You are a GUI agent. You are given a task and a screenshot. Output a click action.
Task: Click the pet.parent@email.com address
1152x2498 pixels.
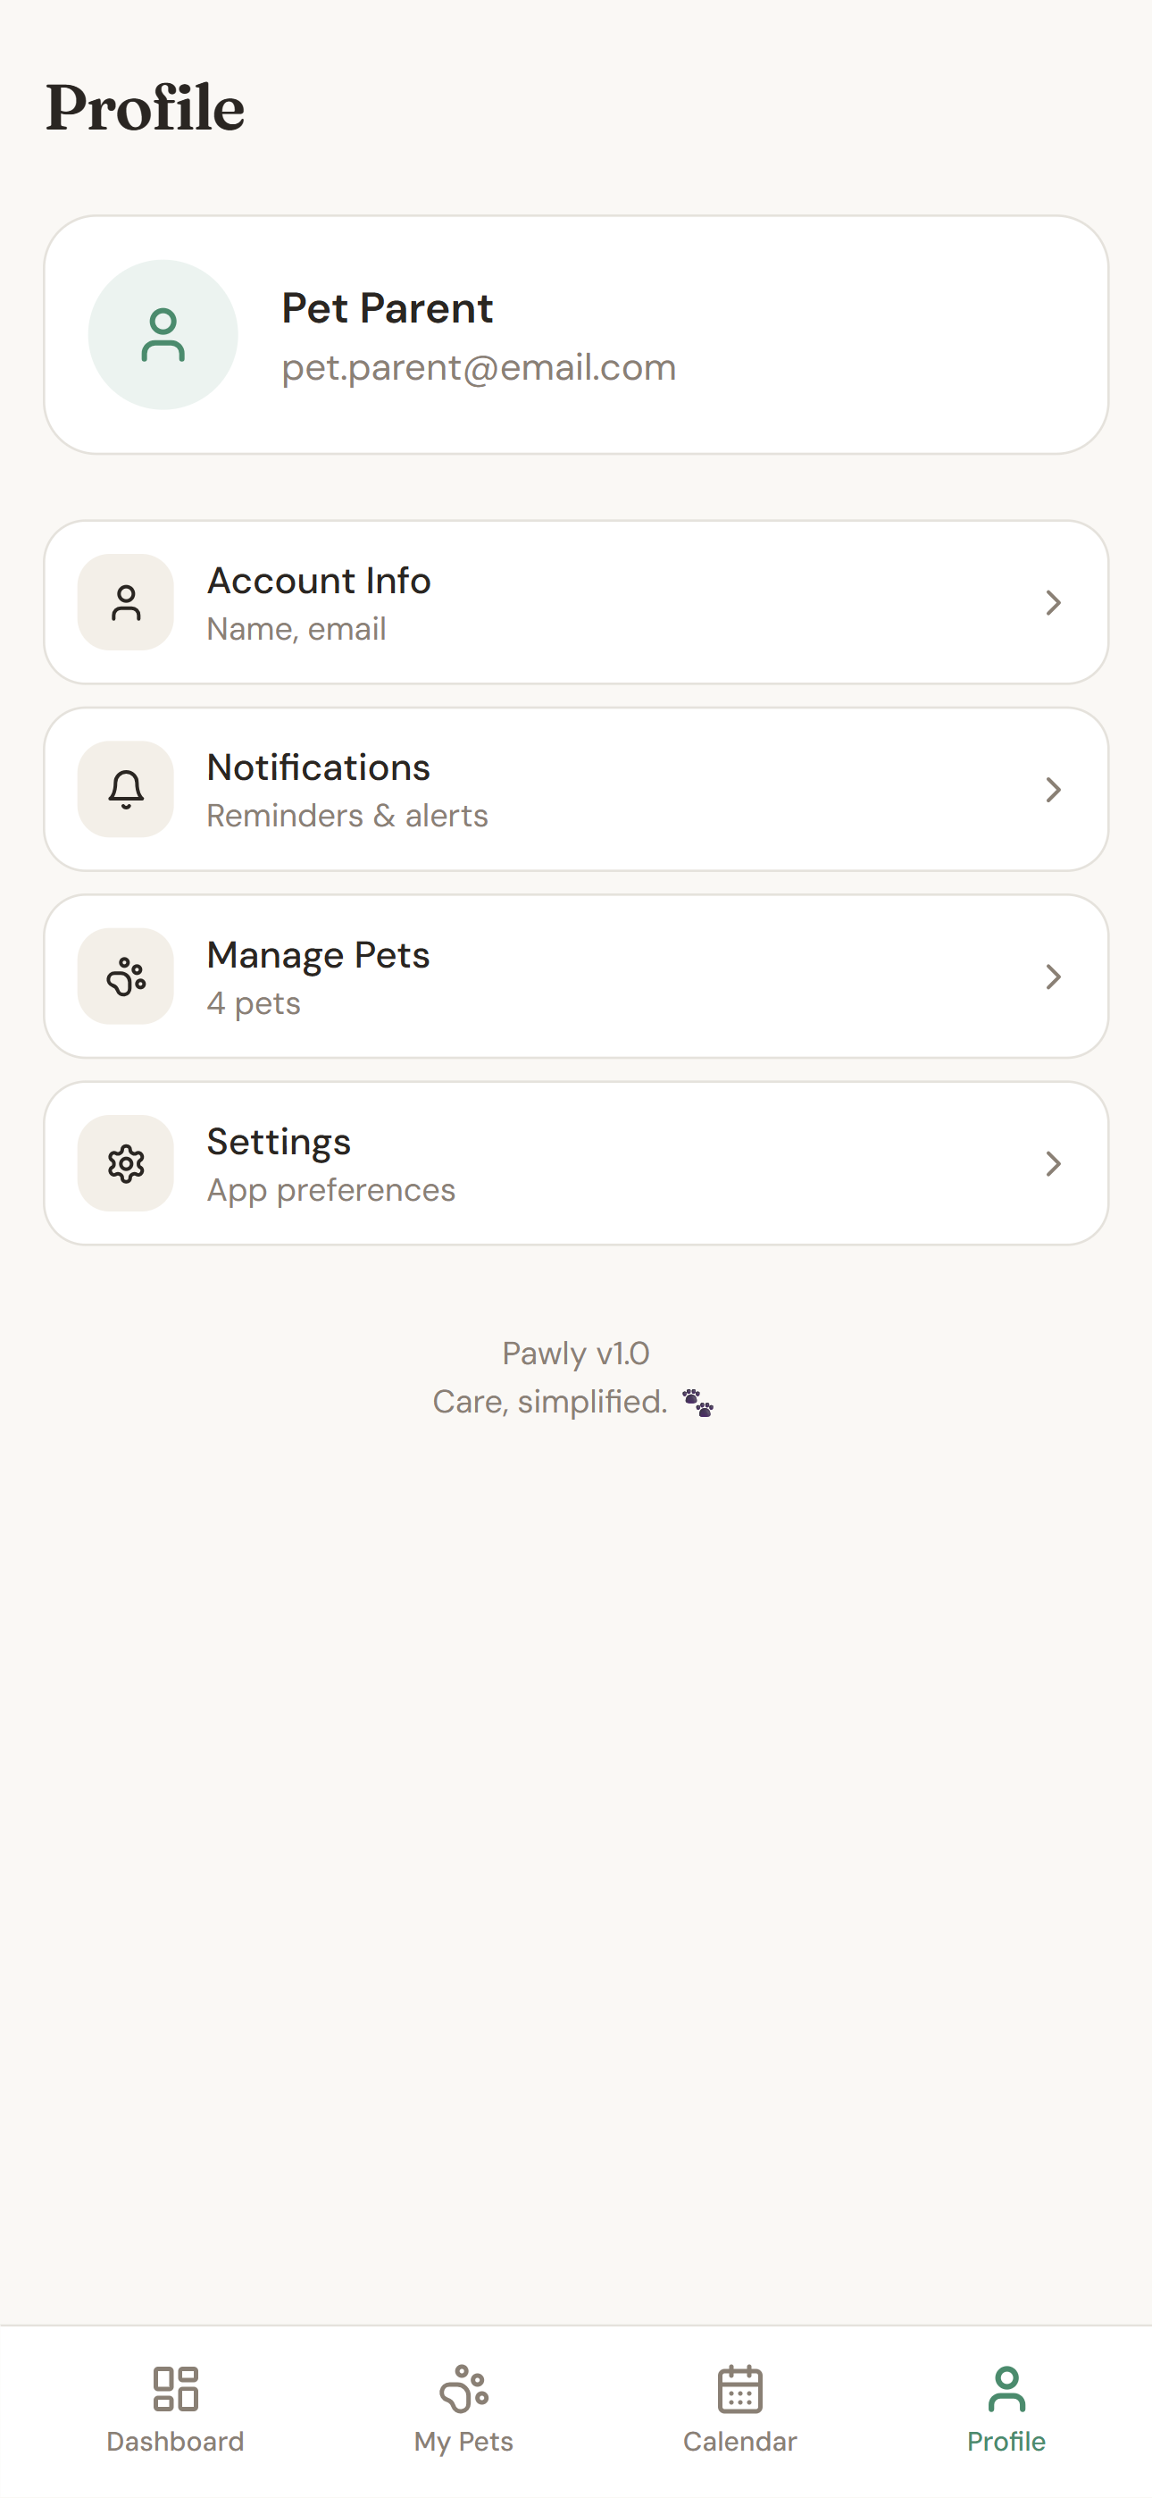[479, 367]
